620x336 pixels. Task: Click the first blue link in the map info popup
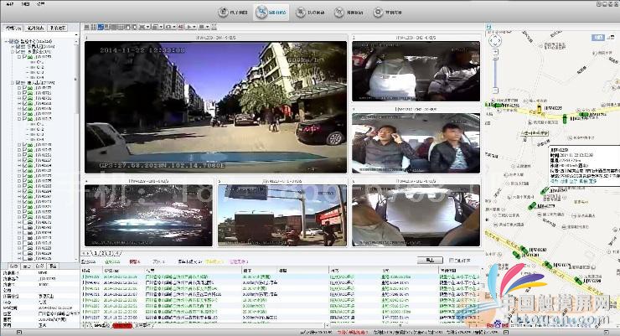555,181
